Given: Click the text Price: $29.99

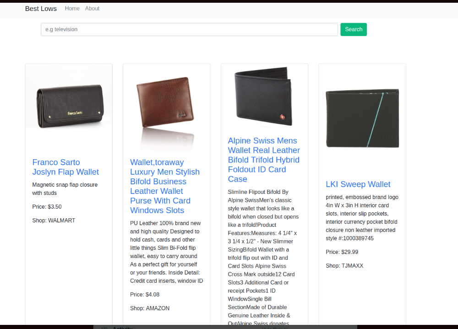Looking at the screenshot, I should [x=342, y=252].
